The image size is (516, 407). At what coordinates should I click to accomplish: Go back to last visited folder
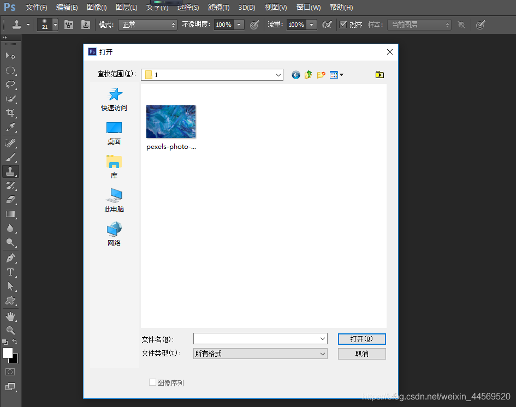(296, 75)
